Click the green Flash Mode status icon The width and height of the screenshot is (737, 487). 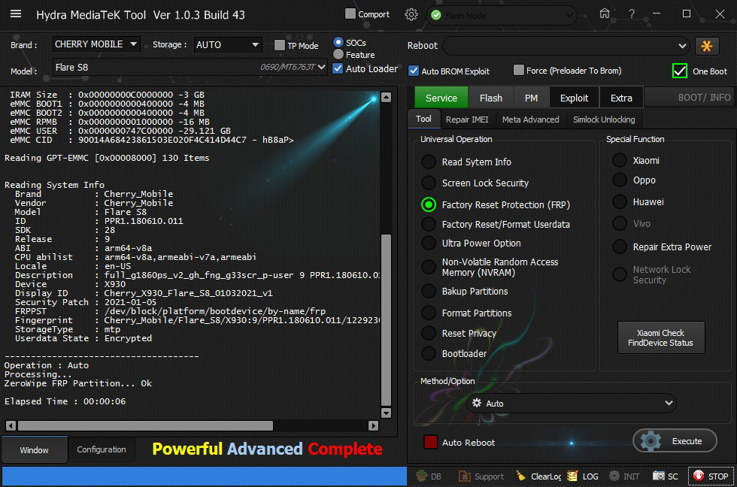[436, 16]
